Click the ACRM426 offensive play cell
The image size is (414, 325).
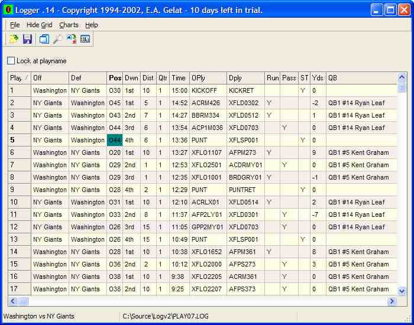click(208, 103)
